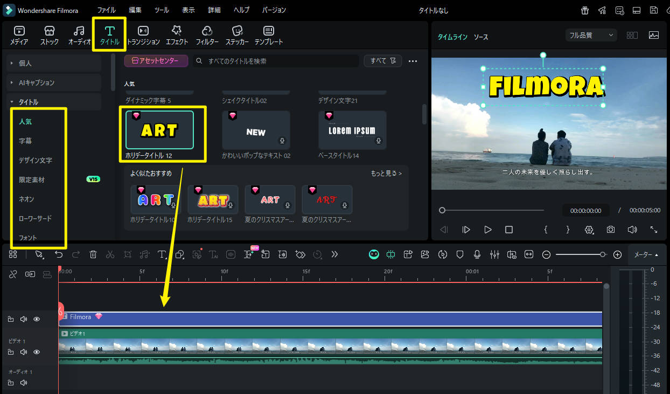Screen dimensions: 670x394
Task: Lock the Filmora title track
Action: [11, 319]
